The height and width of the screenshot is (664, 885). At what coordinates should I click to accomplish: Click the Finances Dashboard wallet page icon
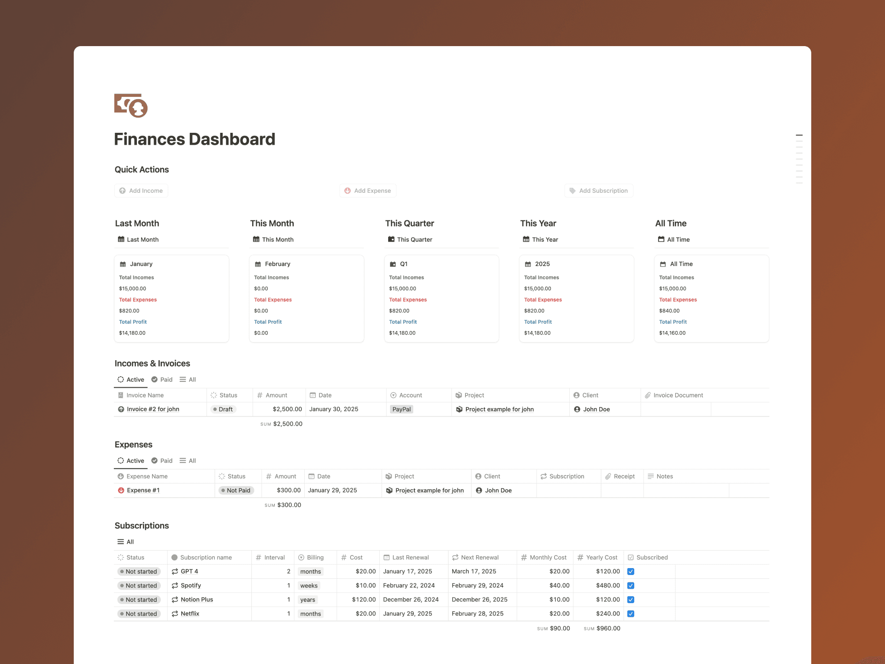(131, 105)
